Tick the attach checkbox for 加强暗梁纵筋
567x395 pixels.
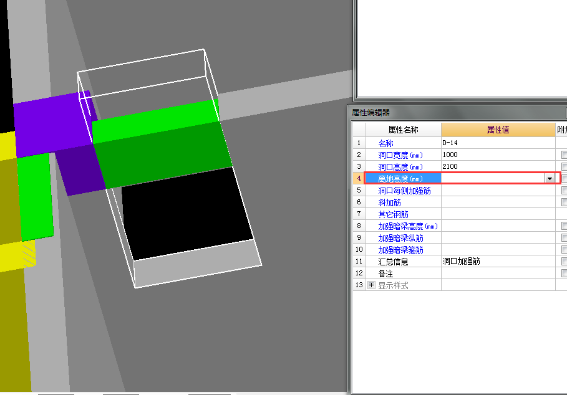564,237
